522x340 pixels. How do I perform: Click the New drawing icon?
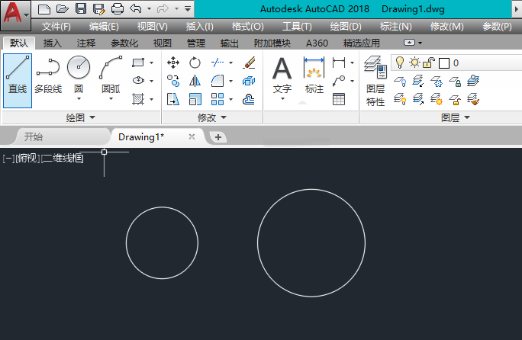pos(44,8)
